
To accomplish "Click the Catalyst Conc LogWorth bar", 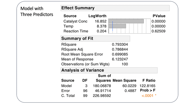I will tap(126, 21).
